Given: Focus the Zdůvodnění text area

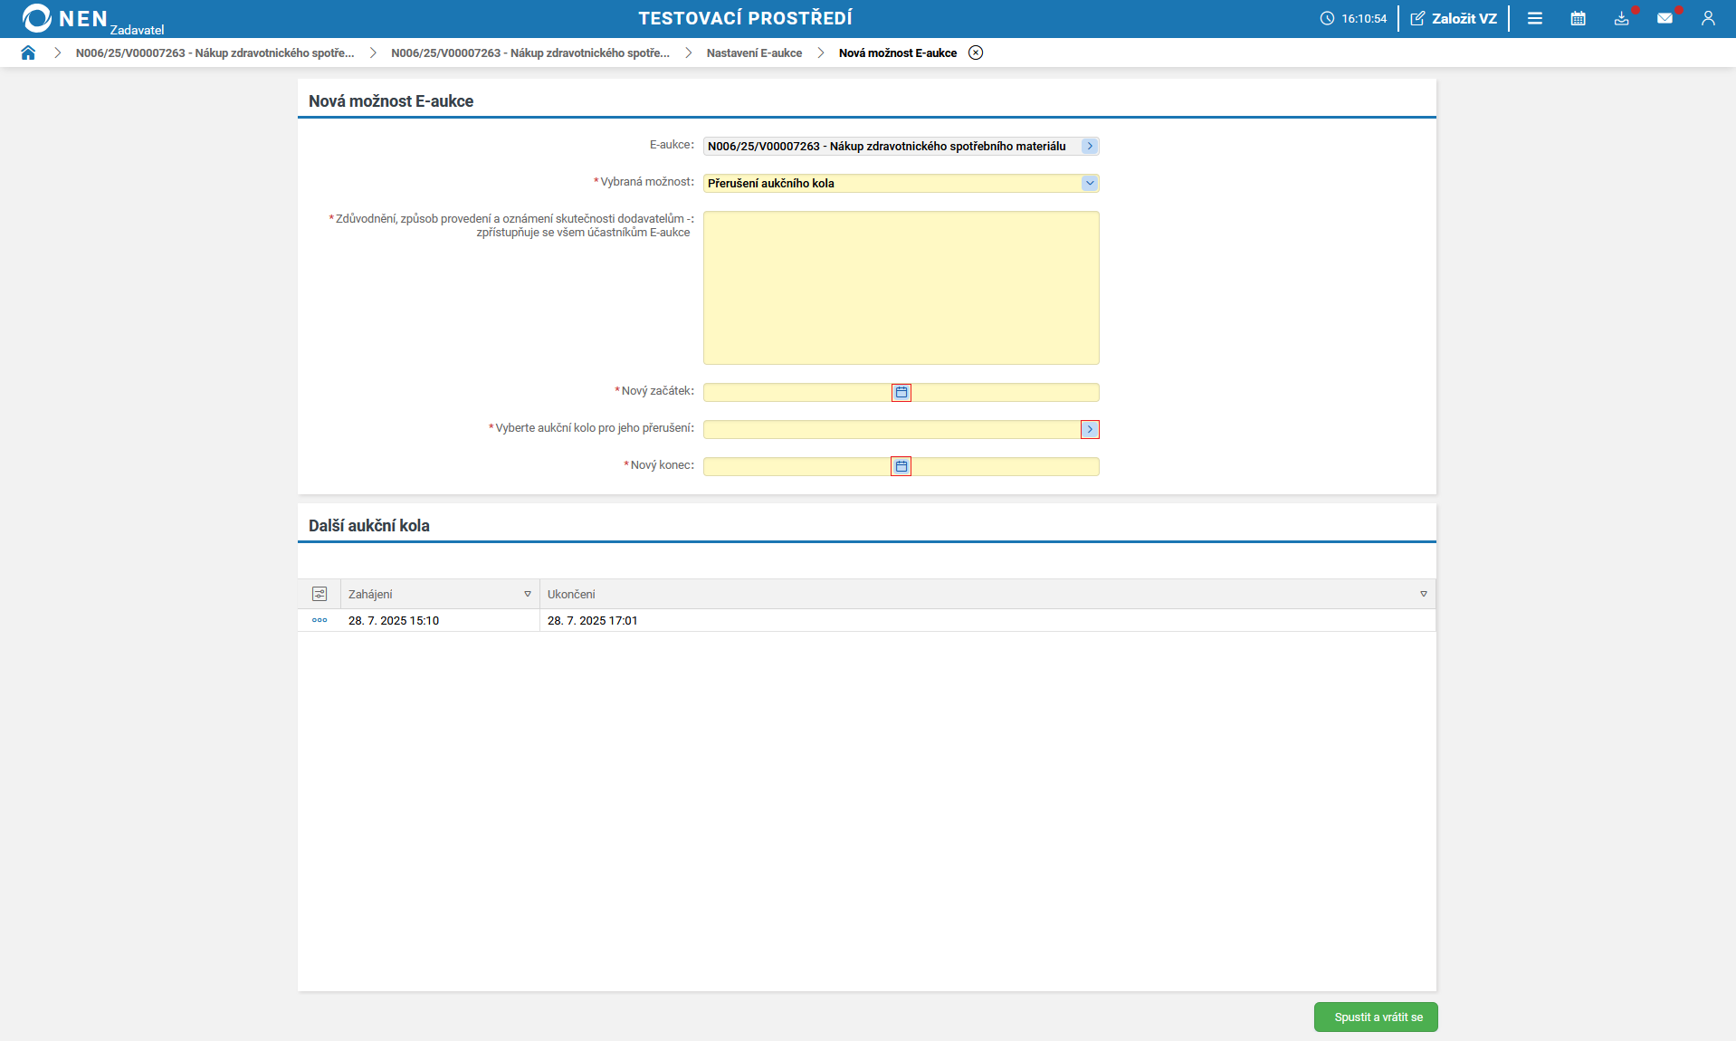Looking at the screenshot, I should (901, 288).
